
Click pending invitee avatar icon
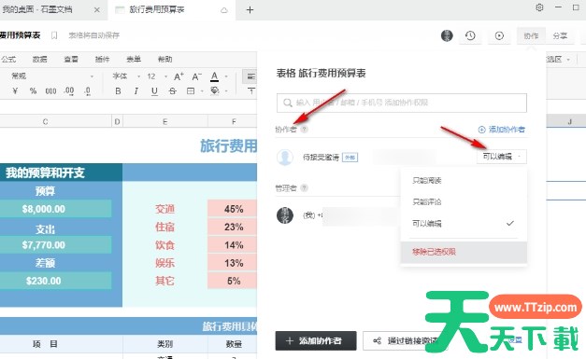pyautogui.click(x=285, y=158)
